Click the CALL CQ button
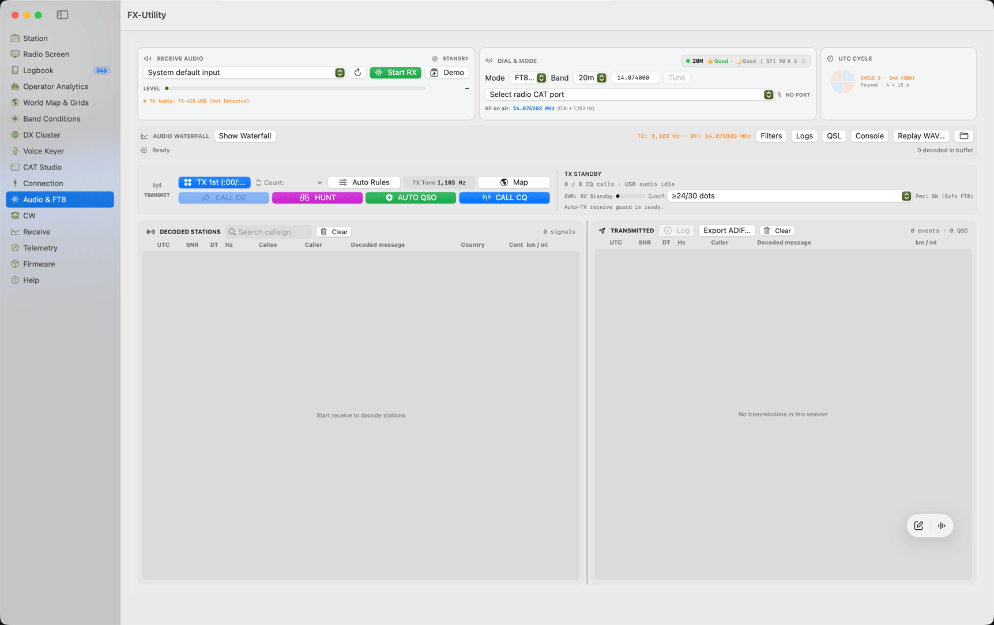Image resolution: width=994 pixels, height=625 pixels. tap(504, 198)
